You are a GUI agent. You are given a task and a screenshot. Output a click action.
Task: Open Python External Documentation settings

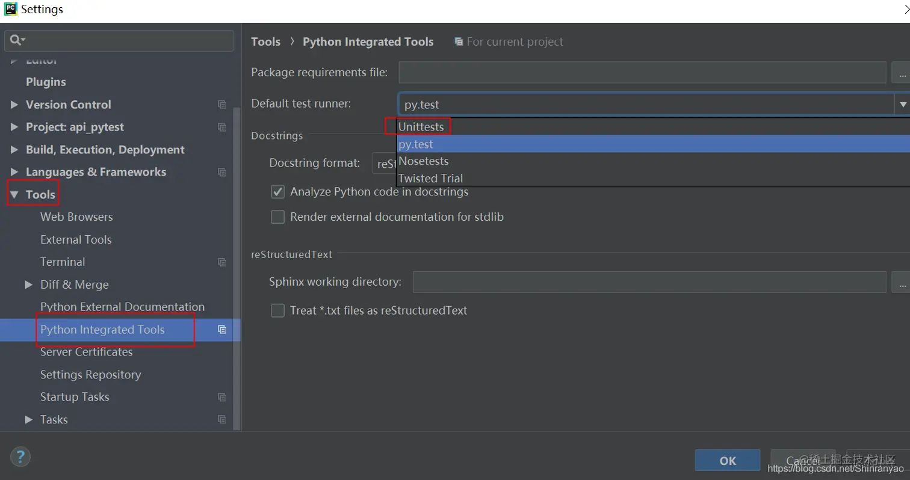(x=122, y=307)
